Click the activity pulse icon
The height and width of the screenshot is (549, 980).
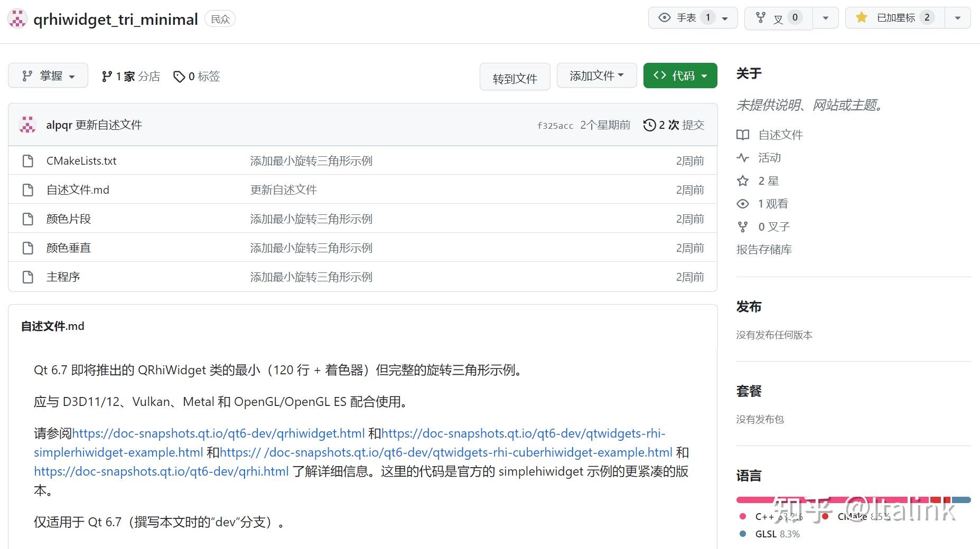tap(743, 158)
